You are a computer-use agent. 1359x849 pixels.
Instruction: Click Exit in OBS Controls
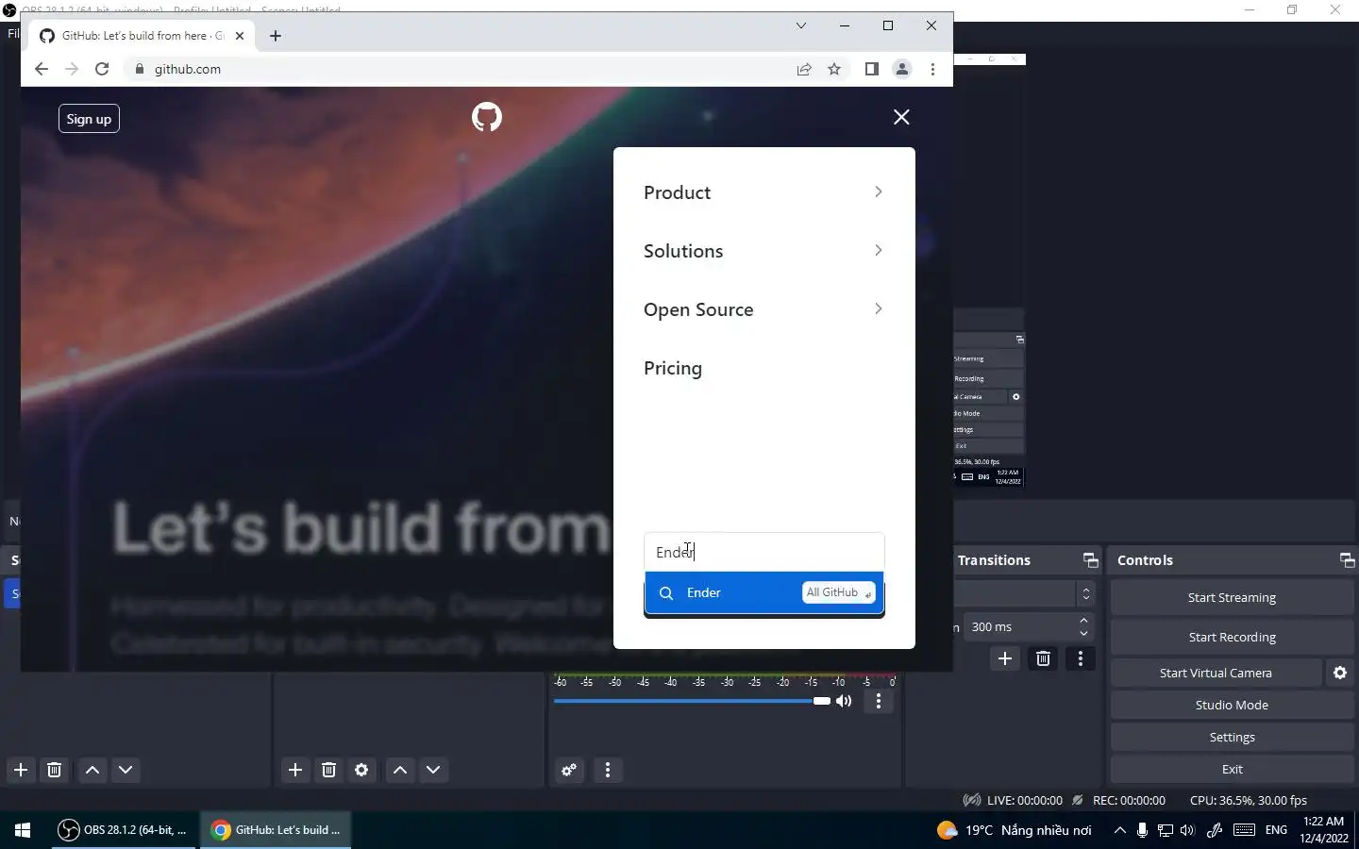coord(1232,769)
